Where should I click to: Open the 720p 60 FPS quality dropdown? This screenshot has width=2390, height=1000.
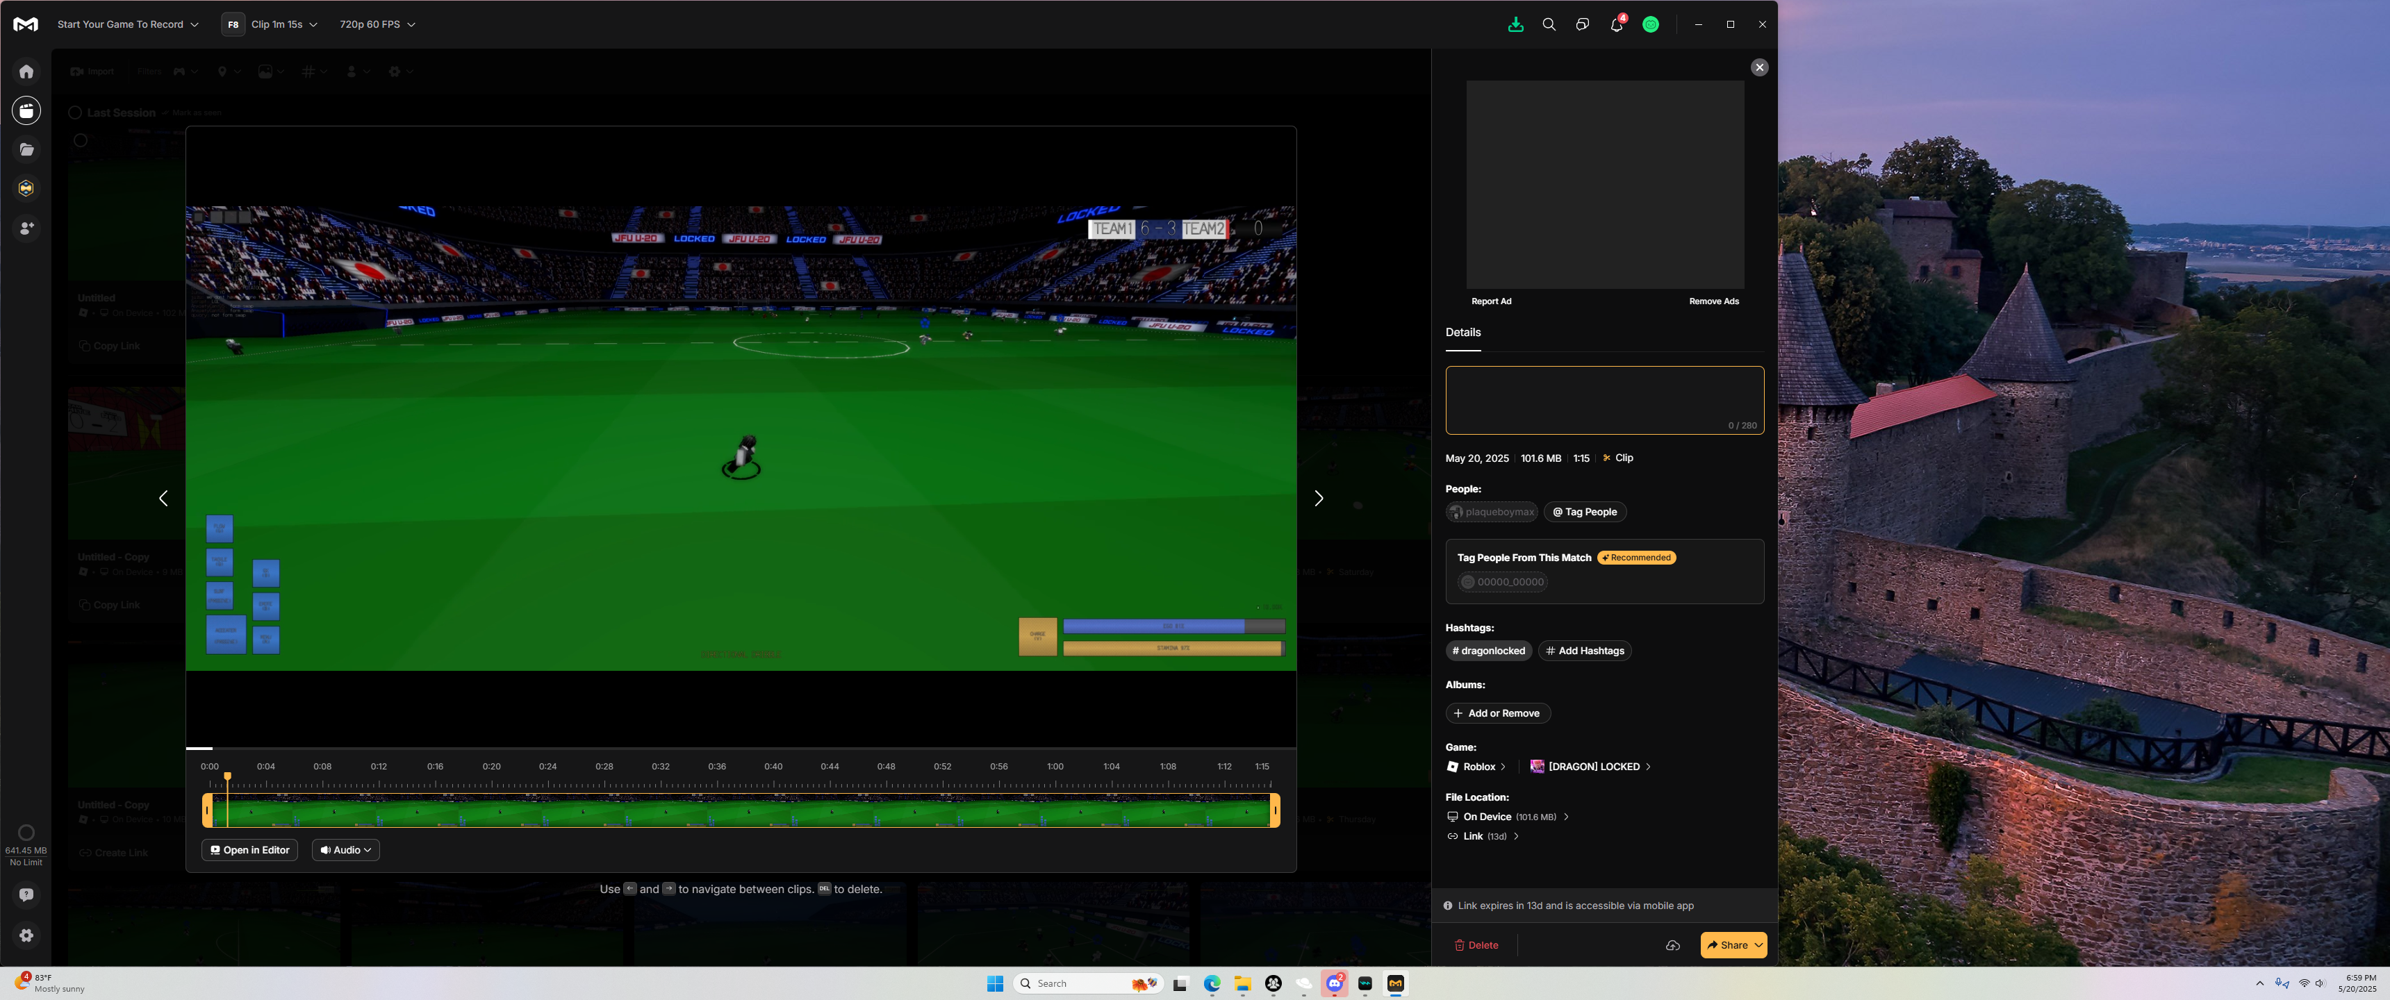tap(377, 24)
